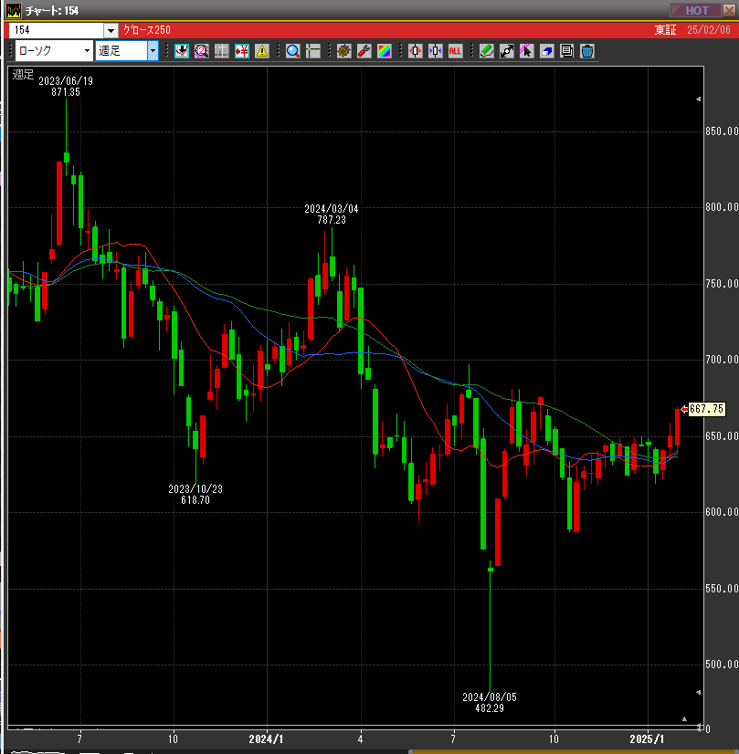Screen dimensions: 739x754
Task: Click the small arrow near top of price axis
Action: coord(698,99)
